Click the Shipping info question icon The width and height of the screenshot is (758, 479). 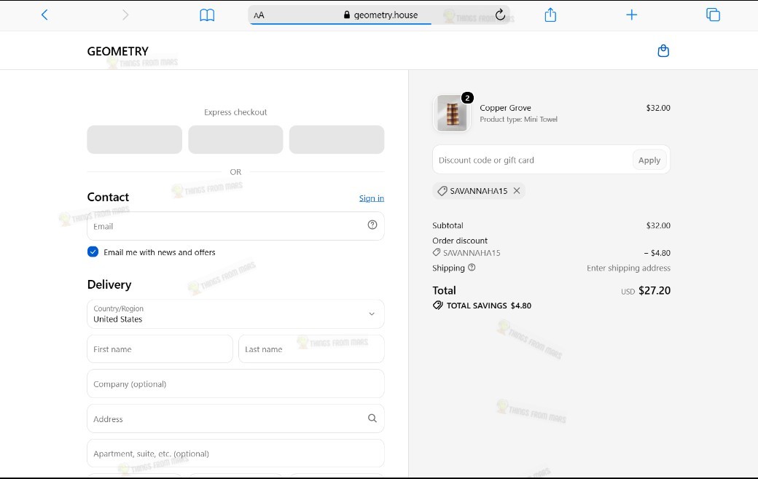(472, 268)
